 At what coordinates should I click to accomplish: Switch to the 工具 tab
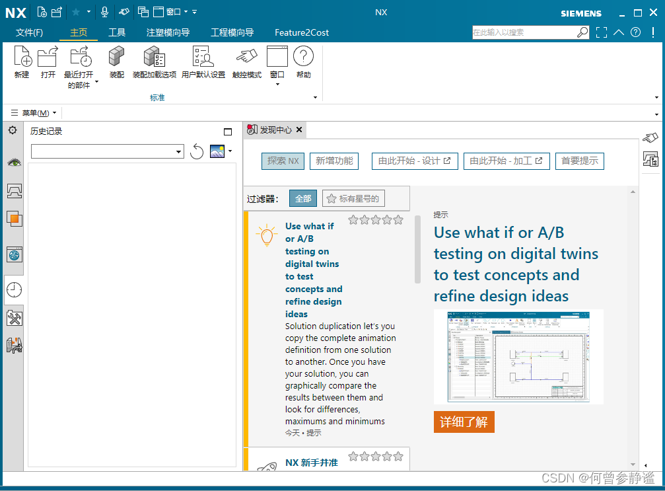[x=117, y=32]
